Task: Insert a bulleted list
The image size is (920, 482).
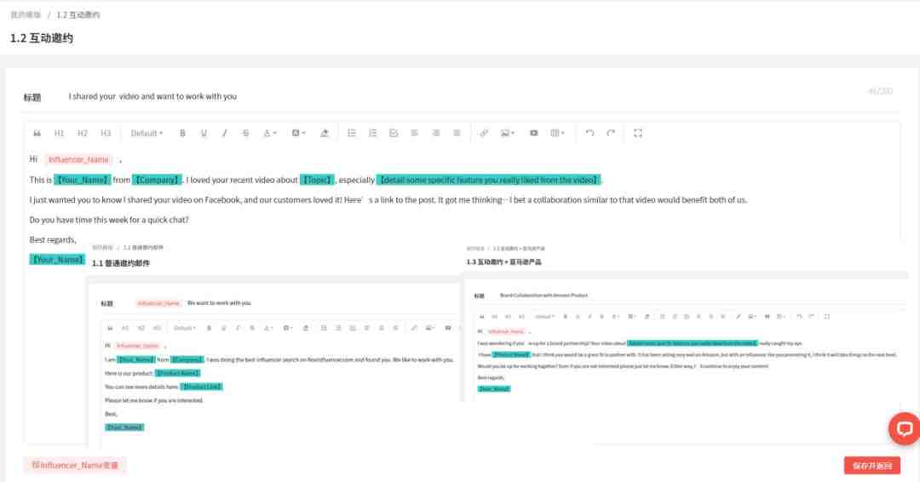Action: [352, 134]
